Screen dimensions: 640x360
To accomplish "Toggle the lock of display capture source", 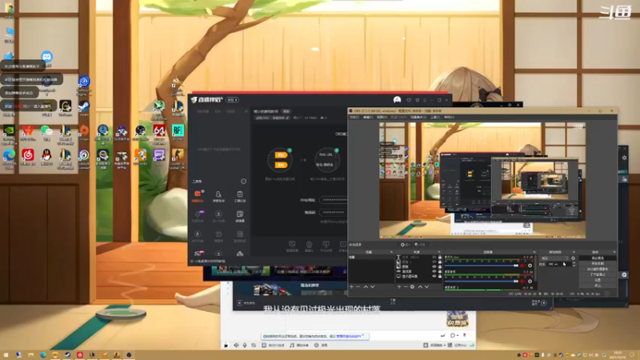I will pyautogui.click(x=440, y=276).
